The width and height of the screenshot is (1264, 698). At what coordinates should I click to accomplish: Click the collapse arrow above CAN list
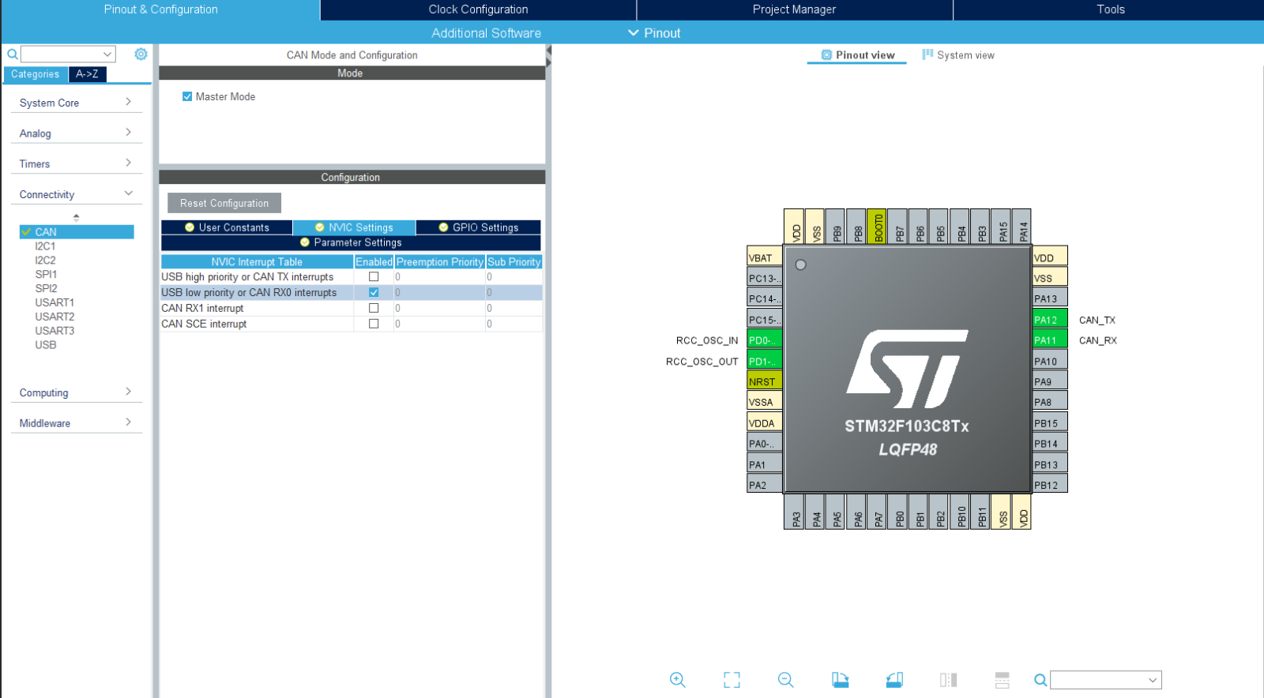[x=76, y=217]
